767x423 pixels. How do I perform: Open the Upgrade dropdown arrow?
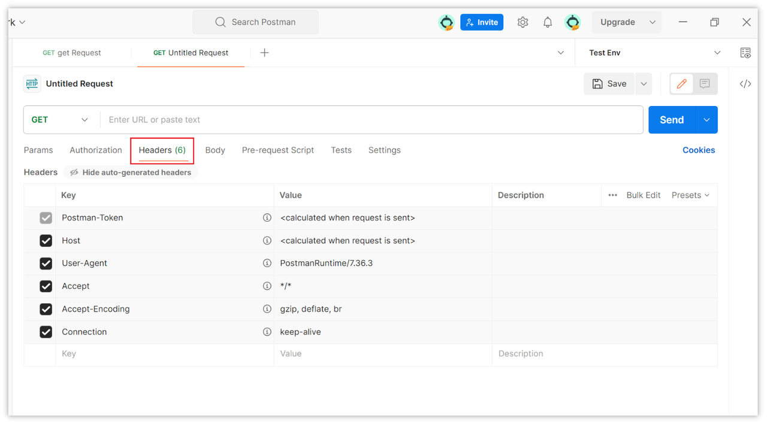[652, 22]
